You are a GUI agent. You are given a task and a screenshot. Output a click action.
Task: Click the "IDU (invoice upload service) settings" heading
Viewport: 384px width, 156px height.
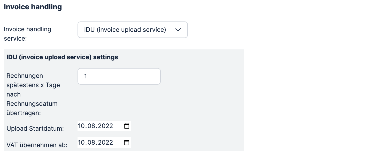pyautogui.click(x=62, y=57)
